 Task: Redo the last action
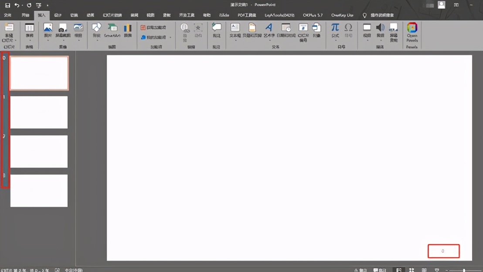(29, 5)
